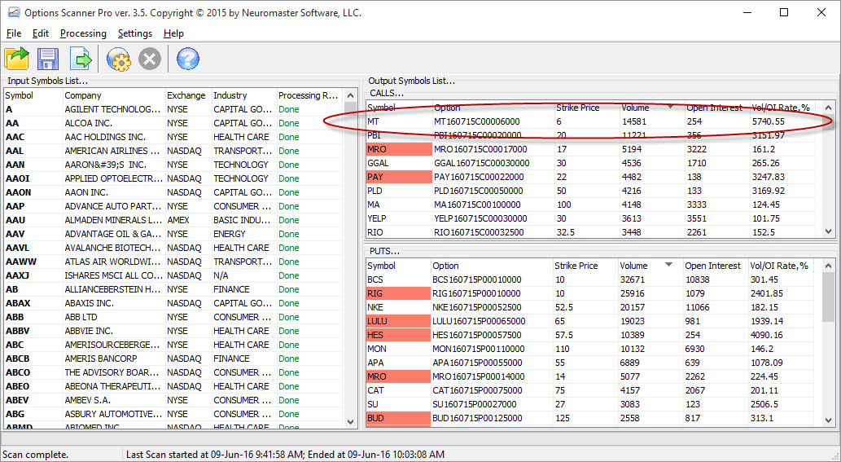Select highlighted RIG symbol in PUTS

click(x=398, y=293)
